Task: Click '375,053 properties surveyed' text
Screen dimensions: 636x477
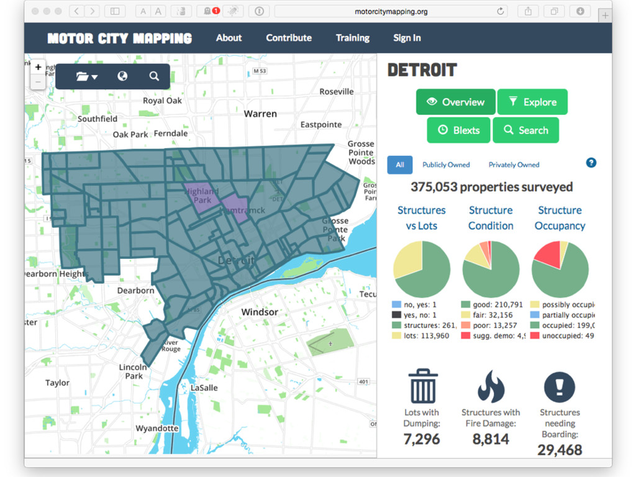Action: [492, 187]
